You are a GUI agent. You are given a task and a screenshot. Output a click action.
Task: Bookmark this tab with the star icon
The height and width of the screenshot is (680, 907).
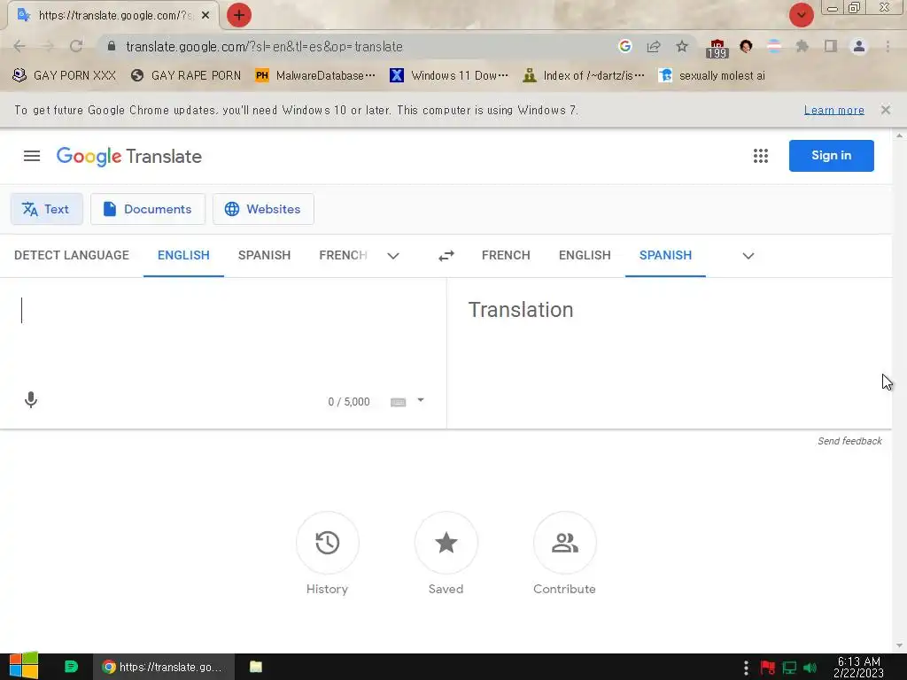coord(682,46)
